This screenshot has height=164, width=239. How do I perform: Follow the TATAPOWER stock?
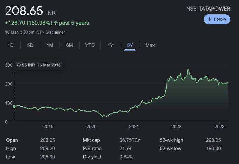217,19
